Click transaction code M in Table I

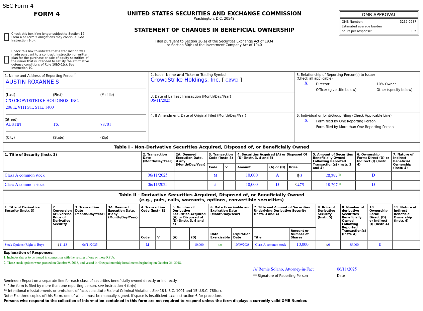[x=215, y=176]
